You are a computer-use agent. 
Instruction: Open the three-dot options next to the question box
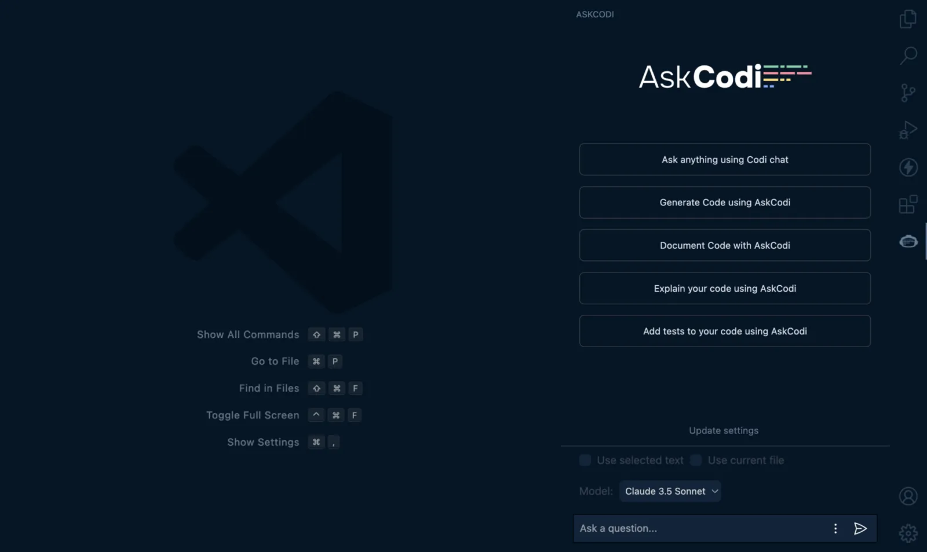click(835, 528)
